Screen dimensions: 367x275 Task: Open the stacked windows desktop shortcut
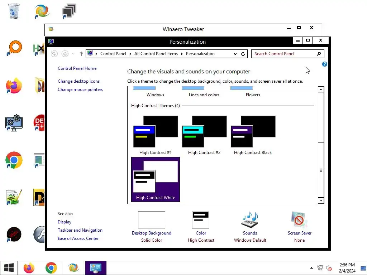coord(69,11)
